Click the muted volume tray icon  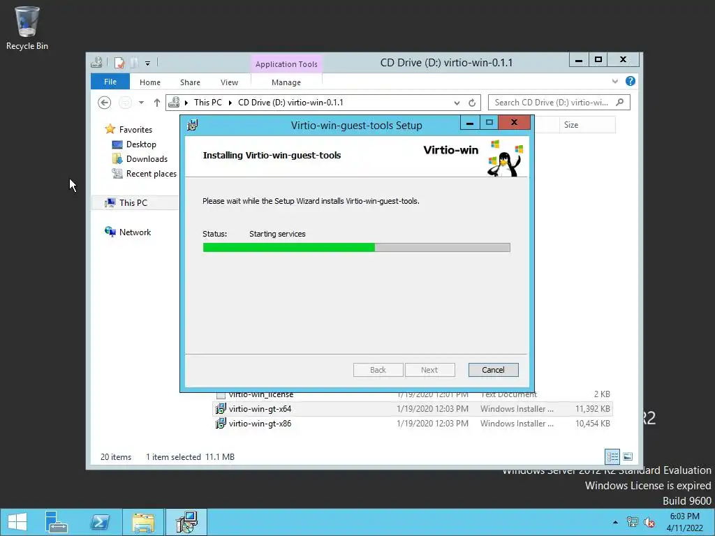(649, 522)
